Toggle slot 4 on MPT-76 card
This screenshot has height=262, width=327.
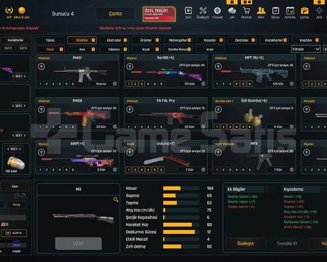click(237, 84)
